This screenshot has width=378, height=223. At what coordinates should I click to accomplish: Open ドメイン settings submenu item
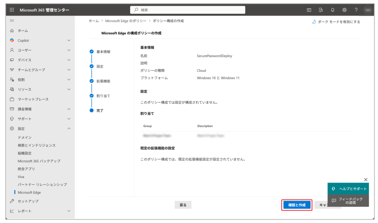[25, 138]
